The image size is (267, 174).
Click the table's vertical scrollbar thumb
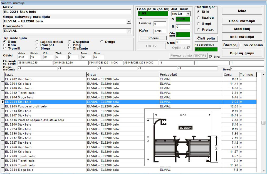263,123
